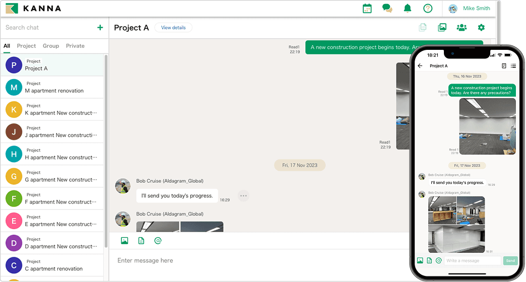
Task: Open notifications bell icon
Action: 407,9
